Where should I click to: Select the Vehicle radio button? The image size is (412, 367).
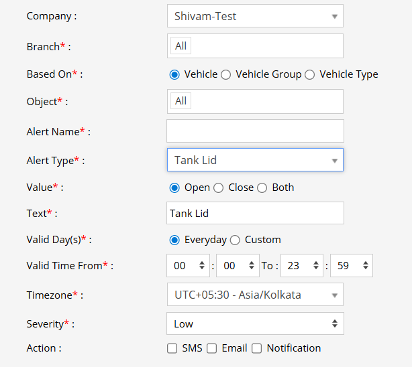point(175,74)
